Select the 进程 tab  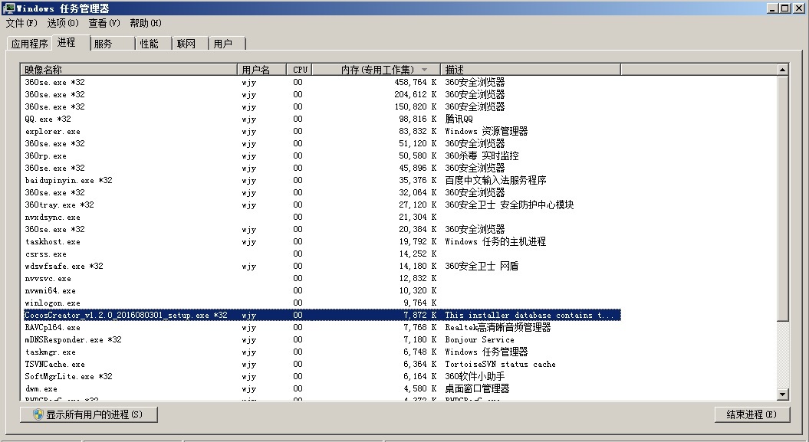point(71,42)
